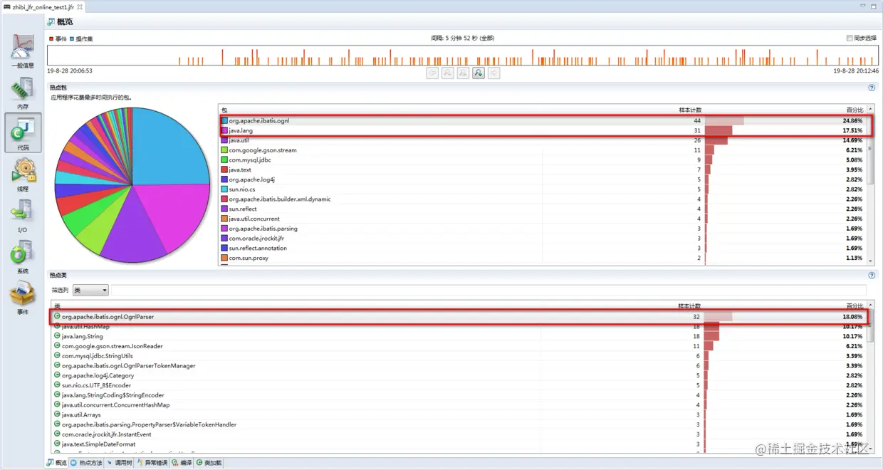Click the second timeline zoom button

[x=448, y=73]
